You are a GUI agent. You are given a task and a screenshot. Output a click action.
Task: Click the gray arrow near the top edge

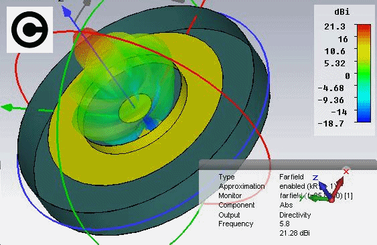(86, 3)
